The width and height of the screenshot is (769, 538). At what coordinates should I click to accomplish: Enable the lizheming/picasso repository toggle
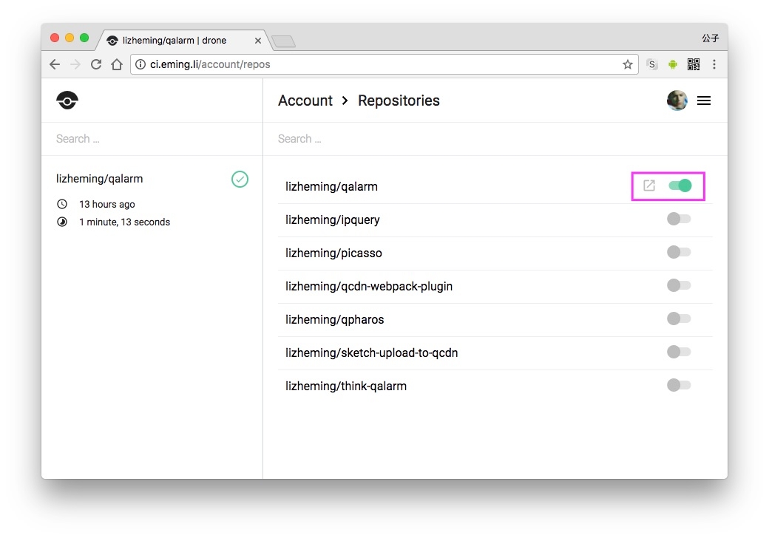pyautogui.click(x=678, y=252)
